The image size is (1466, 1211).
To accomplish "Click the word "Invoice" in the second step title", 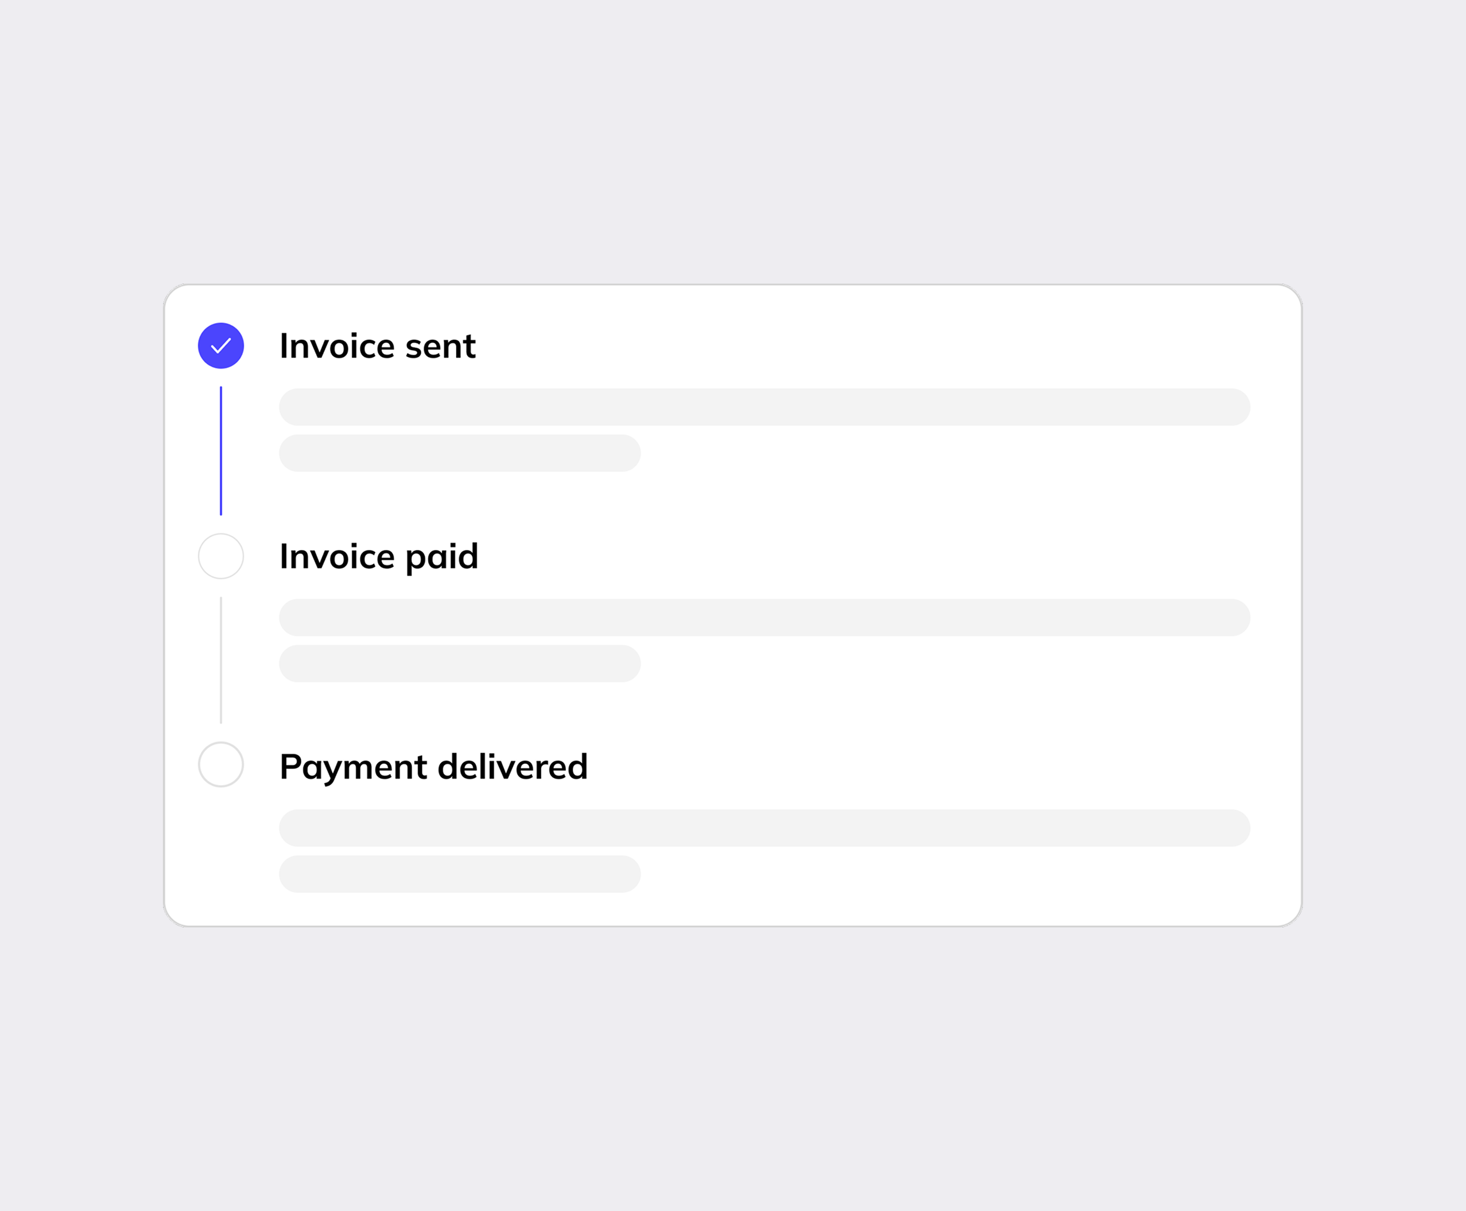I will point(337,557).
